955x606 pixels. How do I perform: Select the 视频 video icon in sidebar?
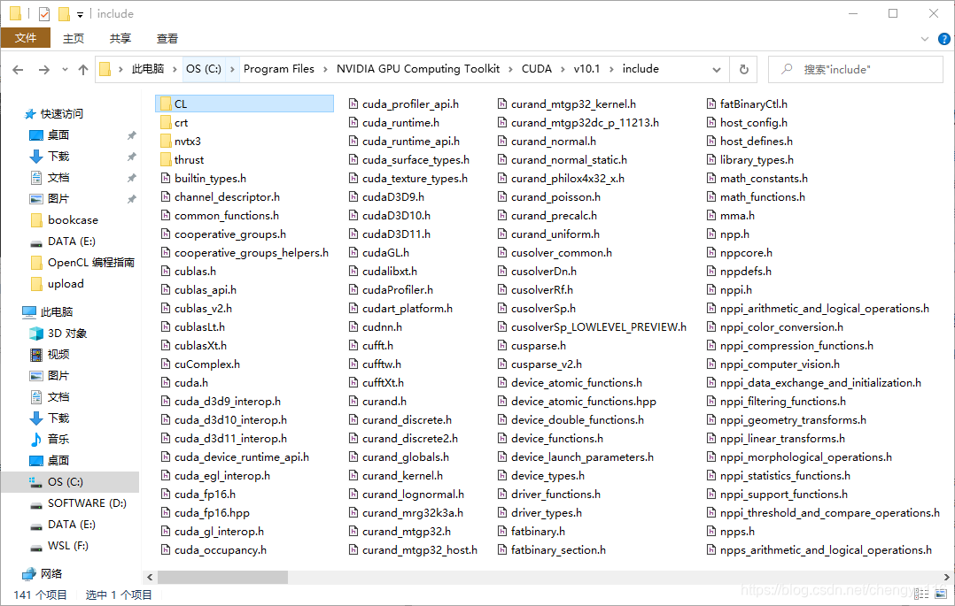click(x=36, y=355)
